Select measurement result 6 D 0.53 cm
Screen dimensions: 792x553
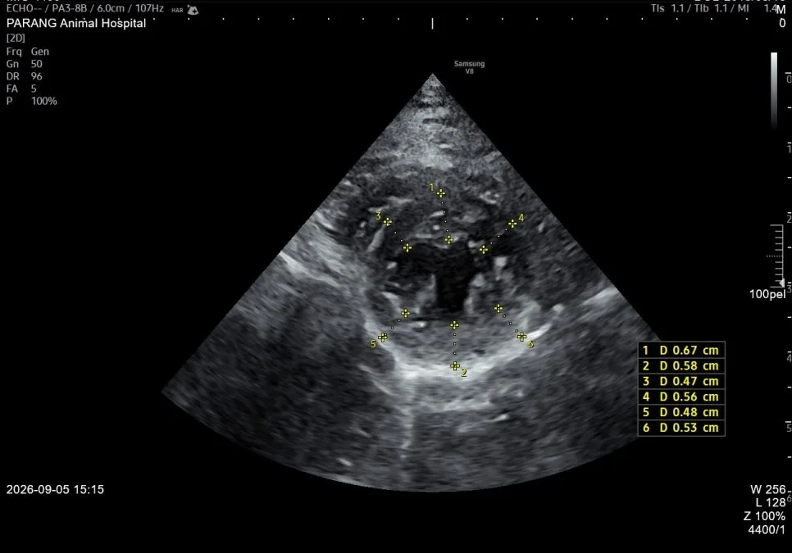tap(681, 428)
